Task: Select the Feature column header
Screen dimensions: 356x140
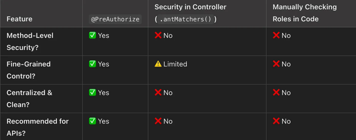Action: (x=19, y=19)
